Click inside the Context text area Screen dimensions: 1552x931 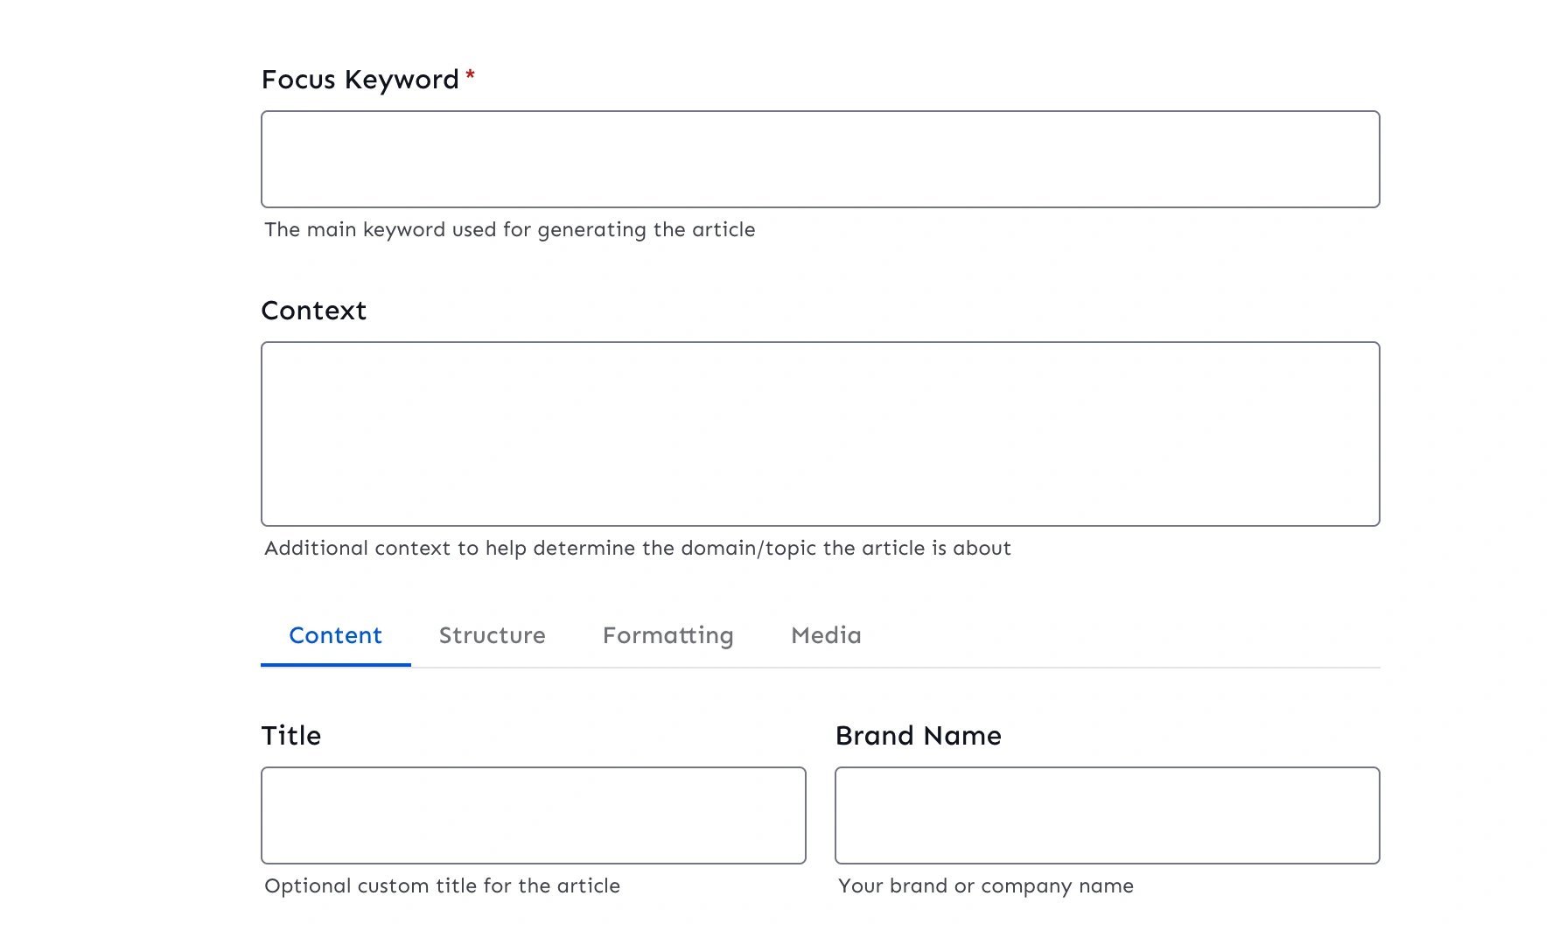click(x=820, y=434)
